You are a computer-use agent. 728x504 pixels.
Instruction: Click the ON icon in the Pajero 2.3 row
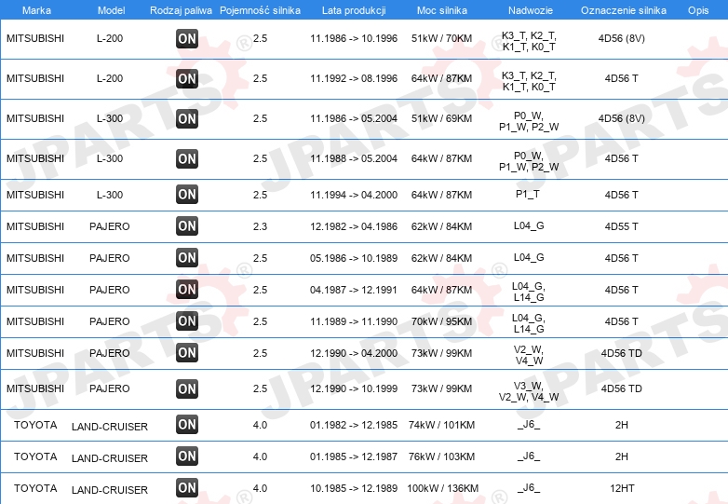[x=187, y=226]
